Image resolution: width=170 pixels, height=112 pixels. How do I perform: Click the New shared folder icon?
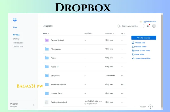point(133,50)
